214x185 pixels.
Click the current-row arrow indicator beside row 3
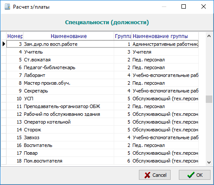[x=4, y=44]
